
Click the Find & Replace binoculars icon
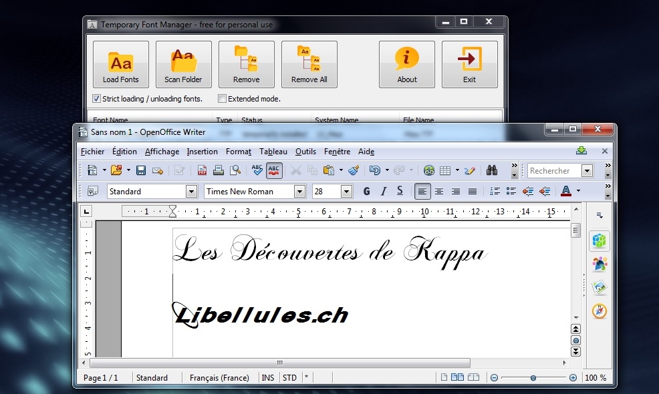pos(492,170)
